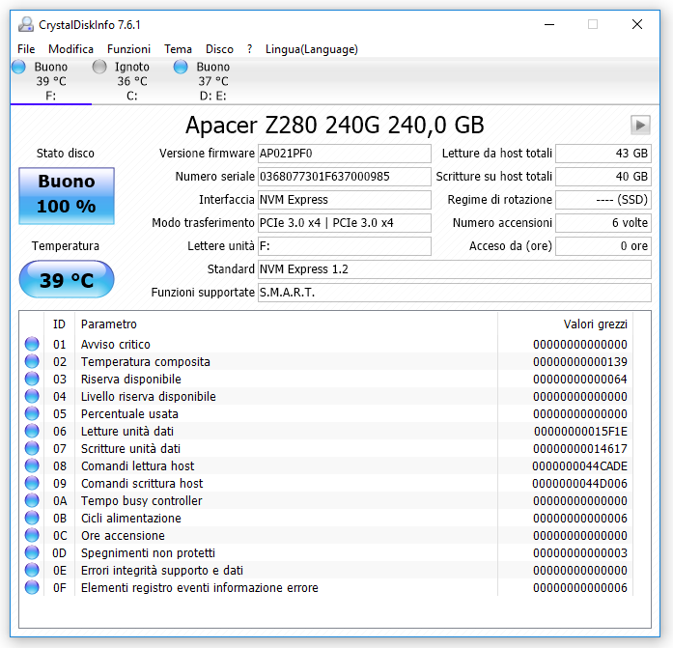The height and width of the screenshot is (648, 673).
Task: Click the status orb for Comandi lettura host
Action: pos(32,466)
